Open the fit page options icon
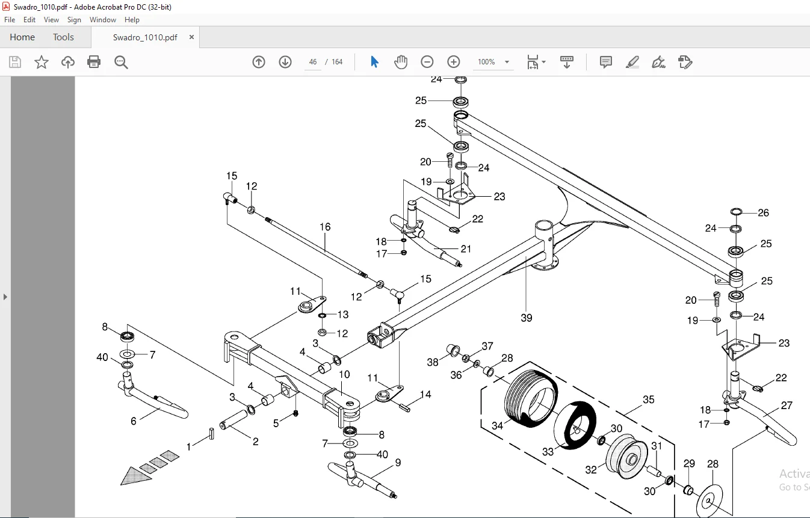This screenshot has width=810, height=518. 536,62
